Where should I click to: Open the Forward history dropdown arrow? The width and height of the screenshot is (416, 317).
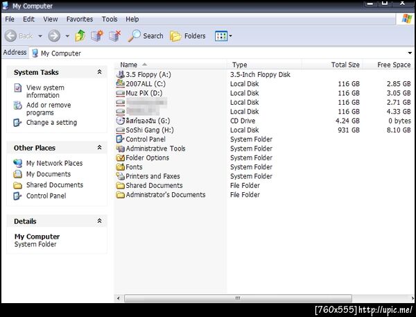tap(67, 36)
